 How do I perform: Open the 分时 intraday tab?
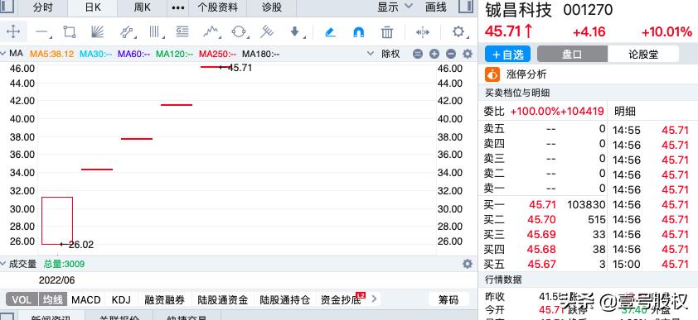tap(43, 7)
